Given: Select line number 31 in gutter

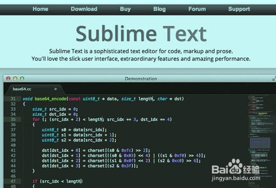Looking at the screenshot, I should point(13,99).
